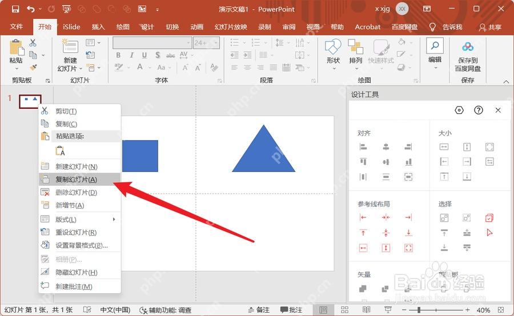Click the 辅助功能: 调查 status item
The image size is (514, 316).
coord(165,310)
